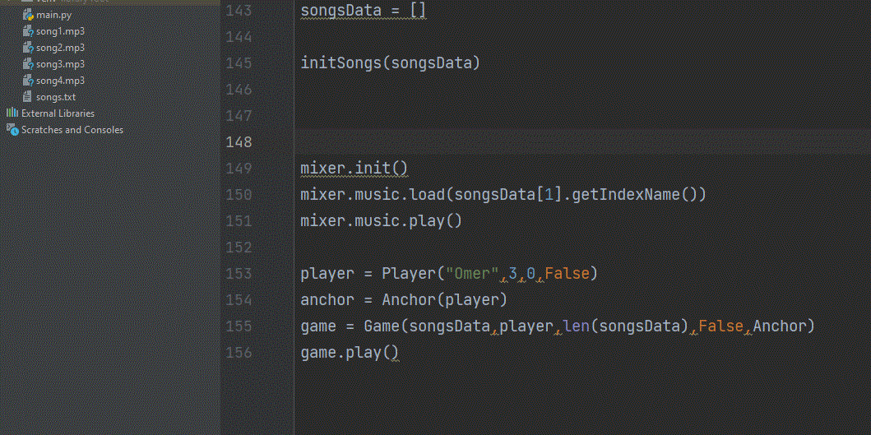Click the empty highlighted line 148
The width and height of the screenshot is (871, 435).
tap(582, 142)
